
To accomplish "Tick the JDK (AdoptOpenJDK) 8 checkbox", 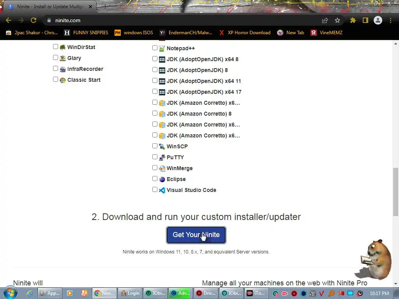I will pyautogui.click(x=155, y=69).
